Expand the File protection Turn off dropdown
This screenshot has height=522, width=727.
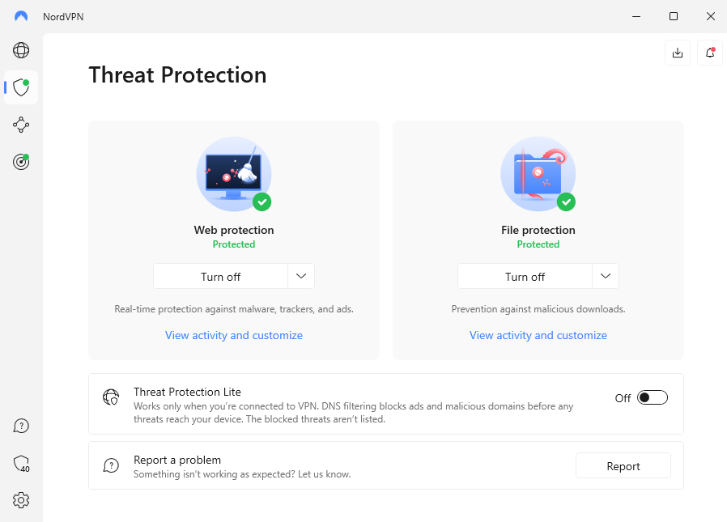tap(605, 276)
